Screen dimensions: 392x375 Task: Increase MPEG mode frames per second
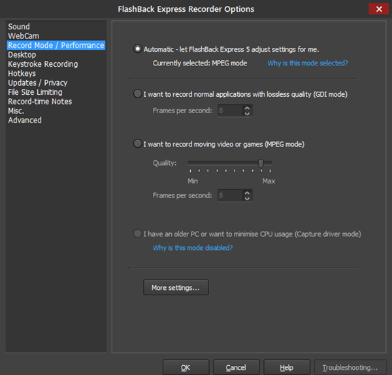point(247,193)
